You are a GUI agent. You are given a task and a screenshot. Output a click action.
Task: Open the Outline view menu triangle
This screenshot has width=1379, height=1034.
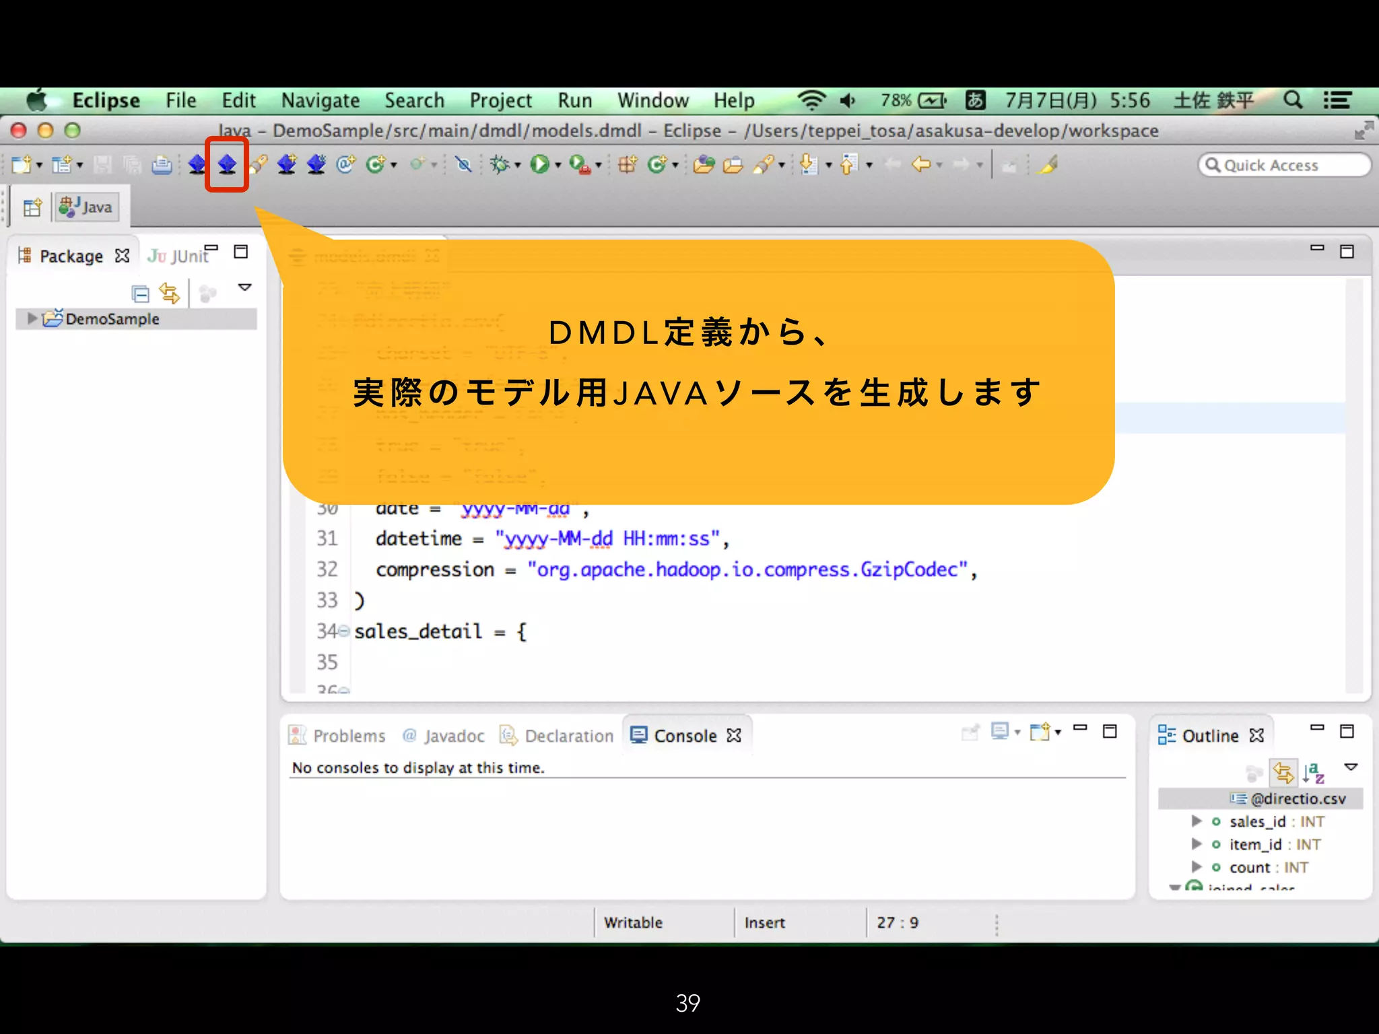point(1351,767)
